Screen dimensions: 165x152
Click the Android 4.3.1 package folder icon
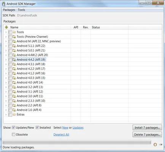click(x=14, y=64)
